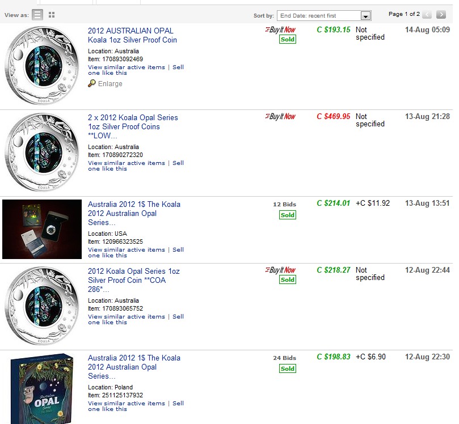Go to next results page arrow

441,14
